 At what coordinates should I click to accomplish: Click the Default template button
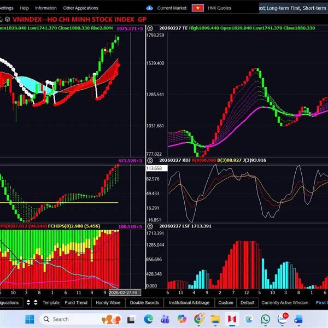pyautogui.click(x=247, y=302)
